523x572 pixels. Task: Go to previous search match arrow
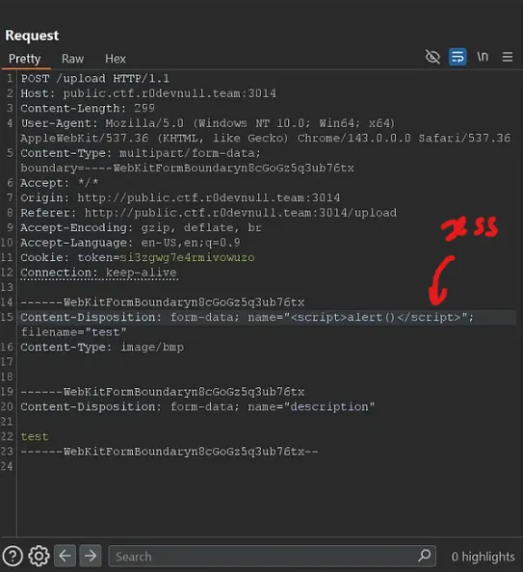65,556
